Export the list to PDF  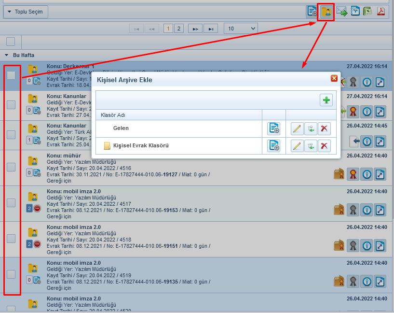(380, 12)
